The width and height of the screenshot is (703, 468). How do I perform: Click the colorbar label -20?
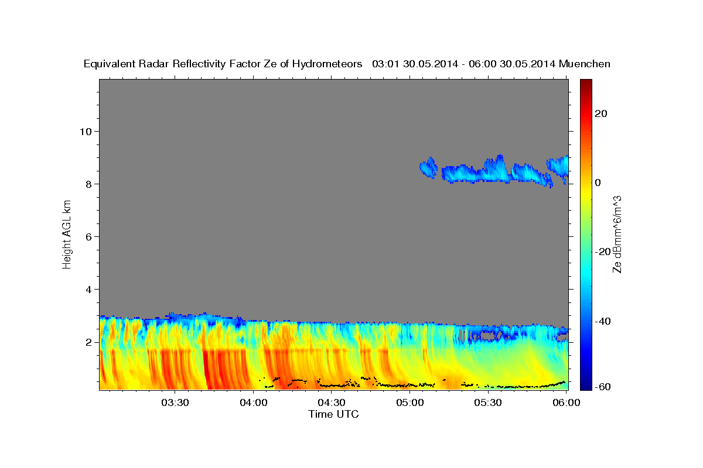click(603, 252)
